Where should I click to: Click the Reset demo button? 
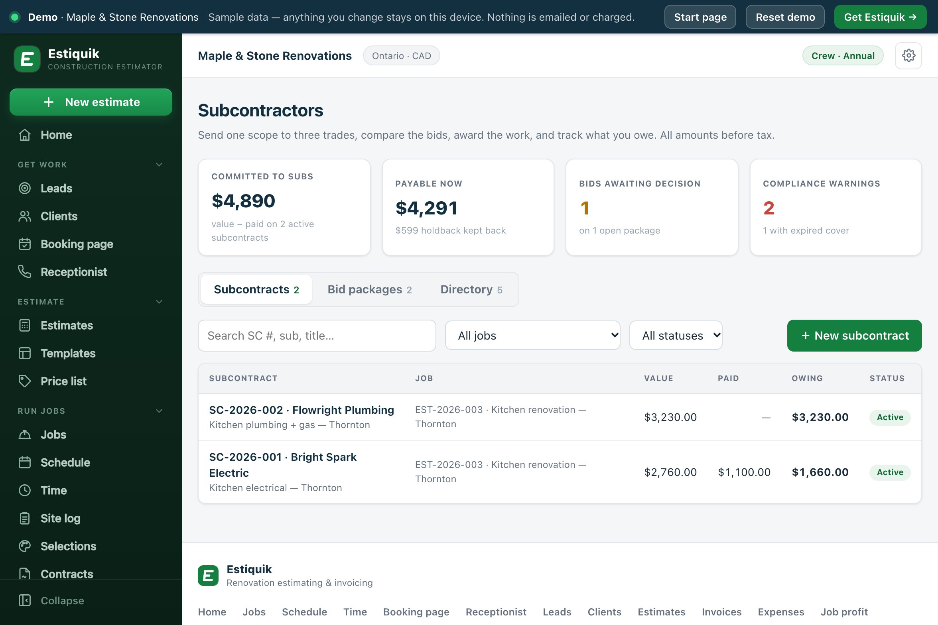pos(785,17)
